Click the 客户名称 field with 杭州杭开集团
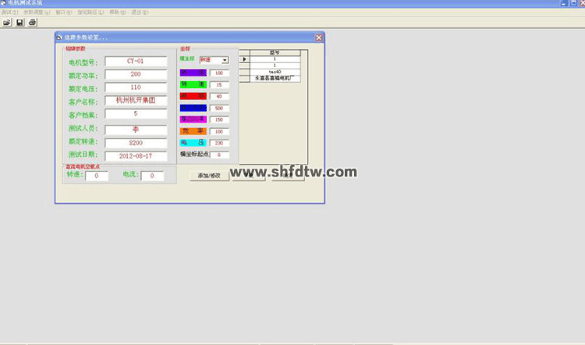This screenshot has height=345, width=585. 136,101
